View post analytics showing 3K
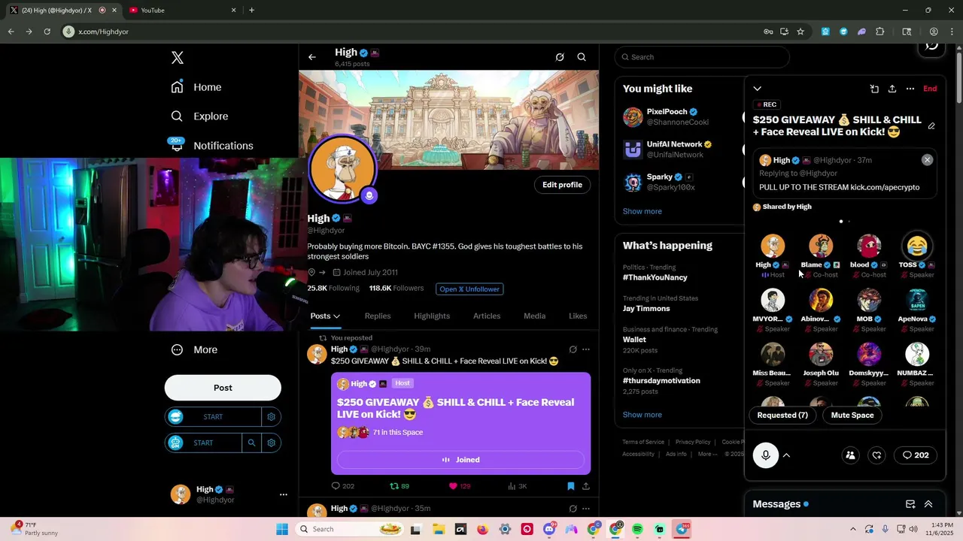This screenshot has width=963, height=541. (x=517, y=486)
